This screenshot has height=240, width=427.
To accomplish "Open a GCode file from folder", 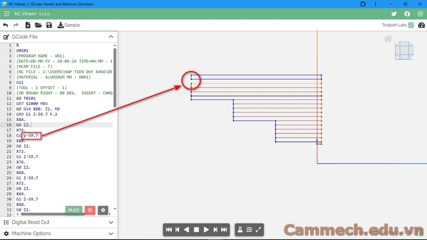I will coord(38,25).
